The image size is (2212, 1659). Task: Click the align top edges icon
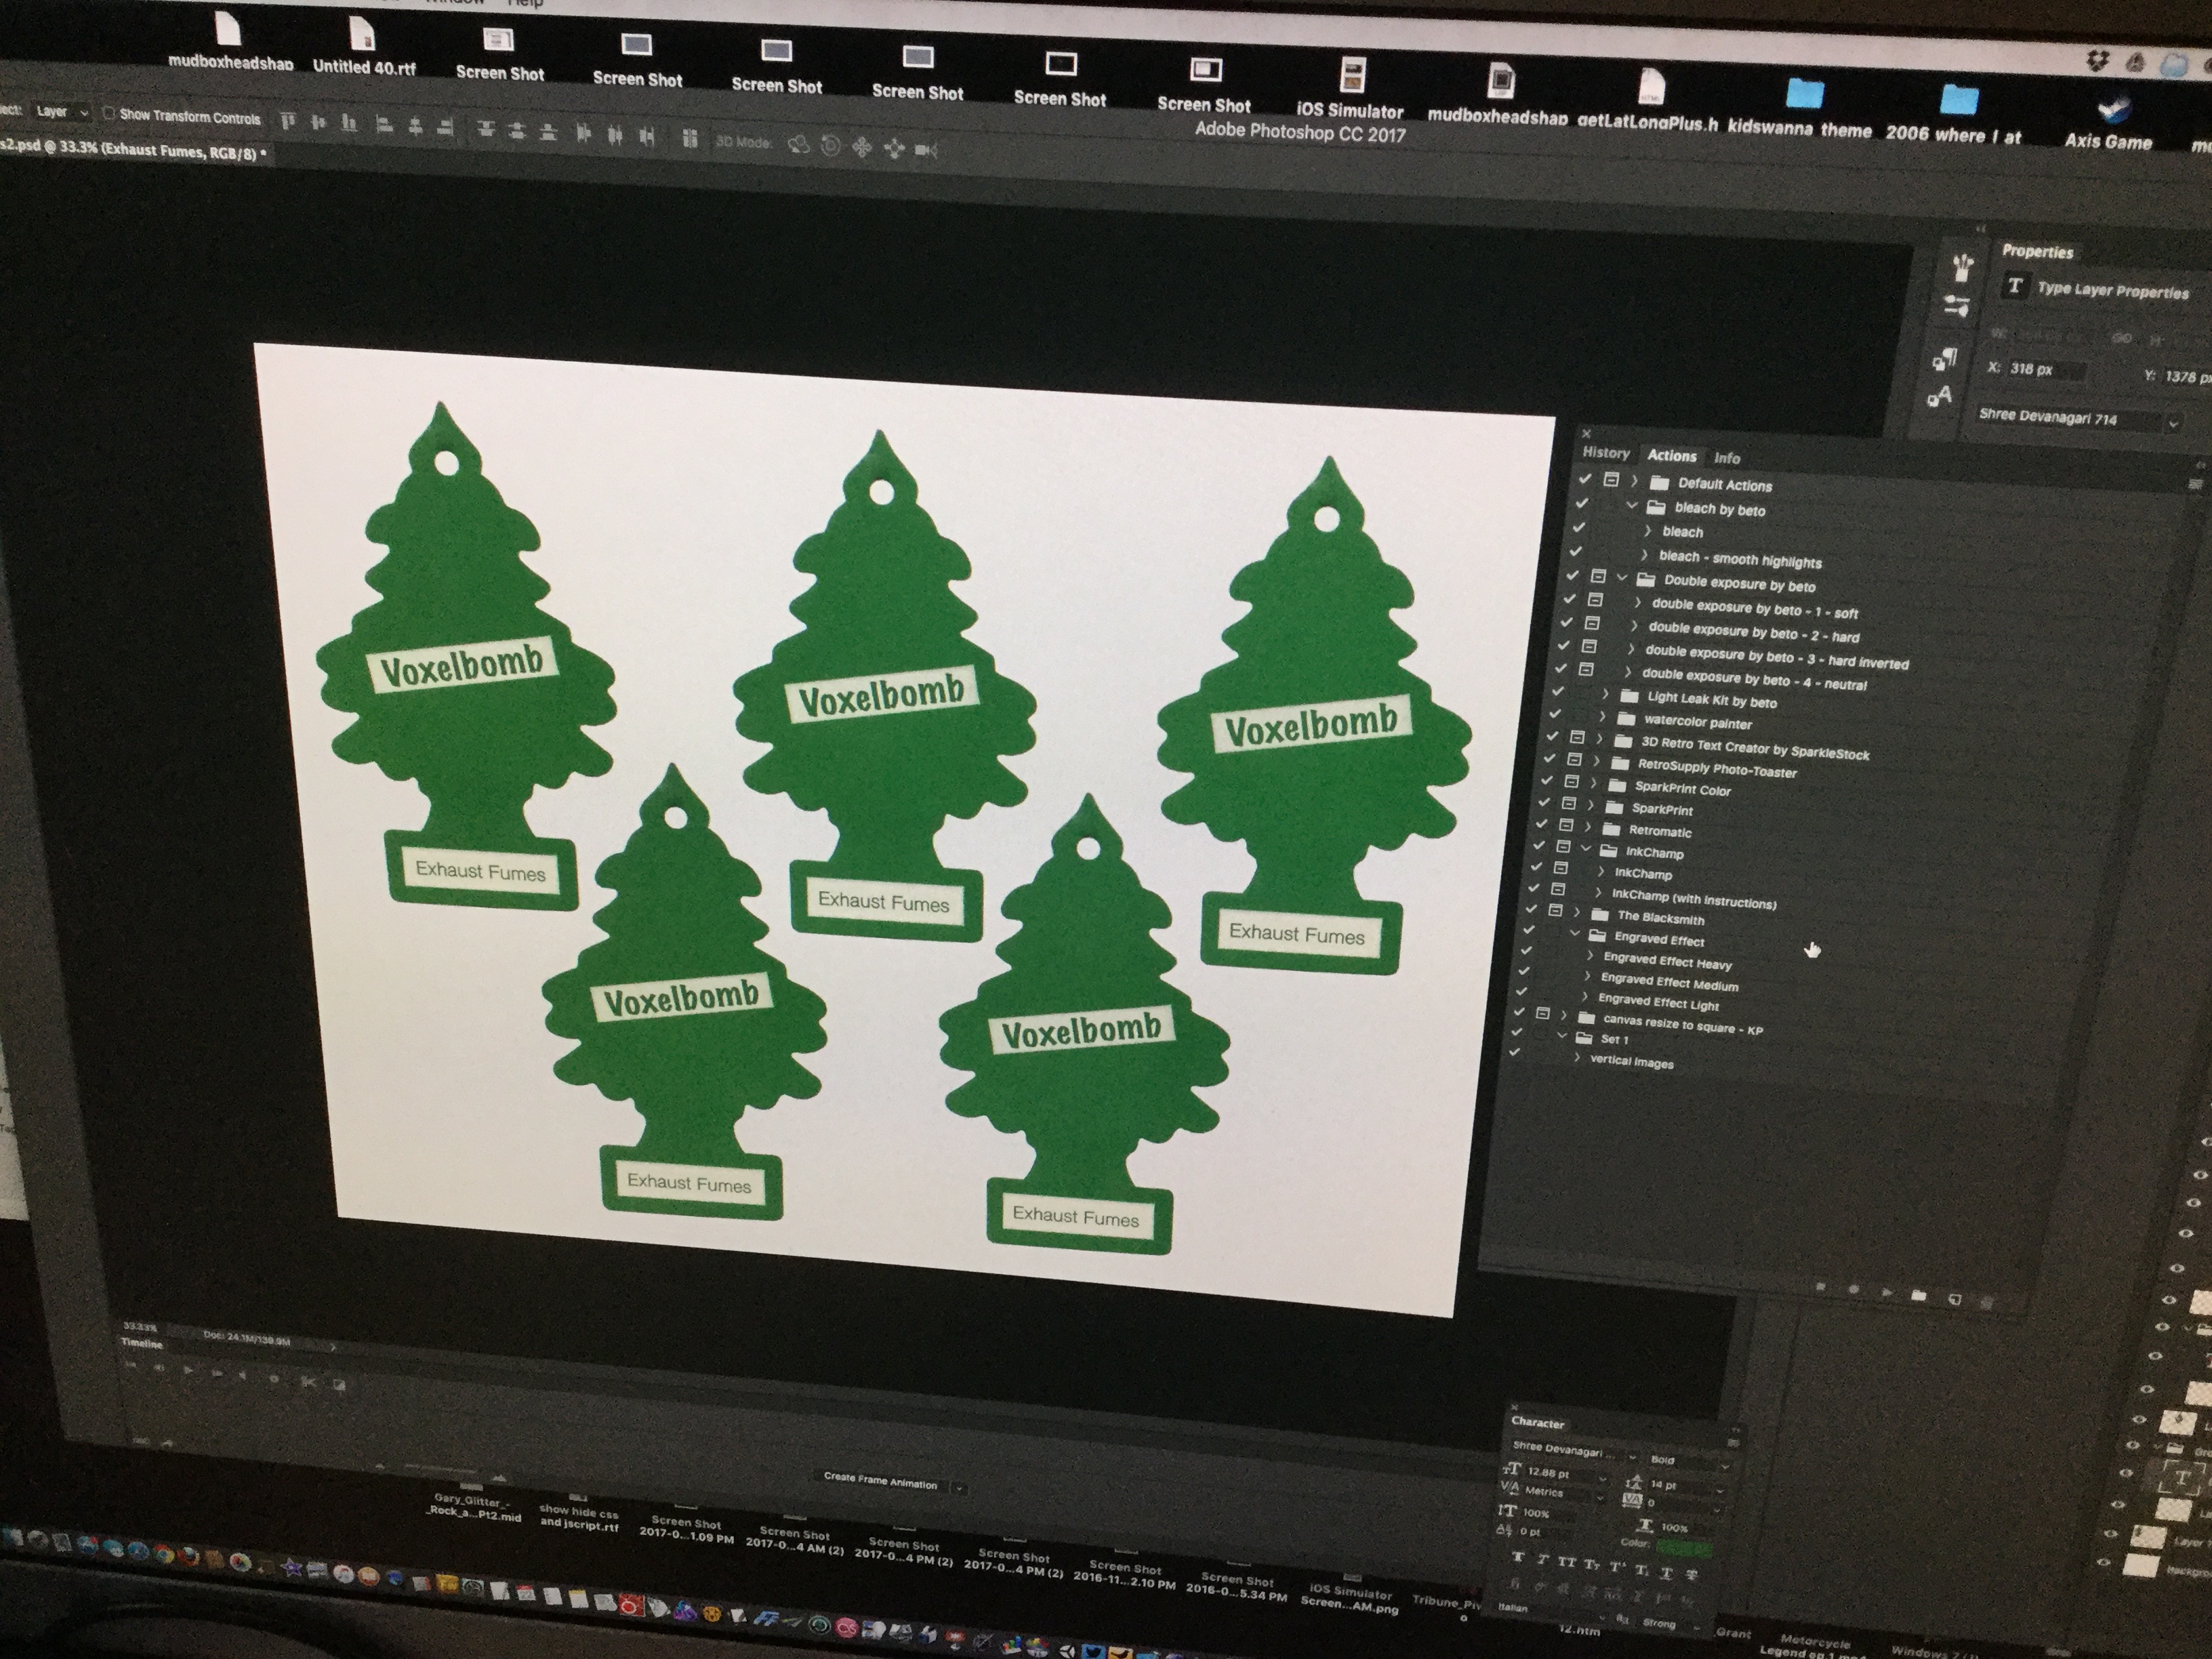(288, 122)
